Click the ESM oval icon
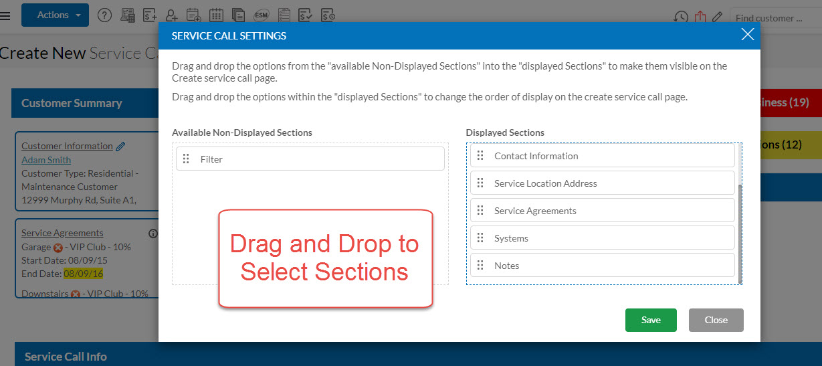The height and width of the screenshot is (366, 822). point(262,15)
